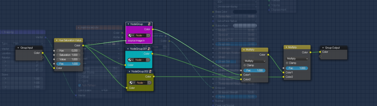Click the empty socket on Group Output
Screen dimensions: 377x106
click(x=320, y=56)
